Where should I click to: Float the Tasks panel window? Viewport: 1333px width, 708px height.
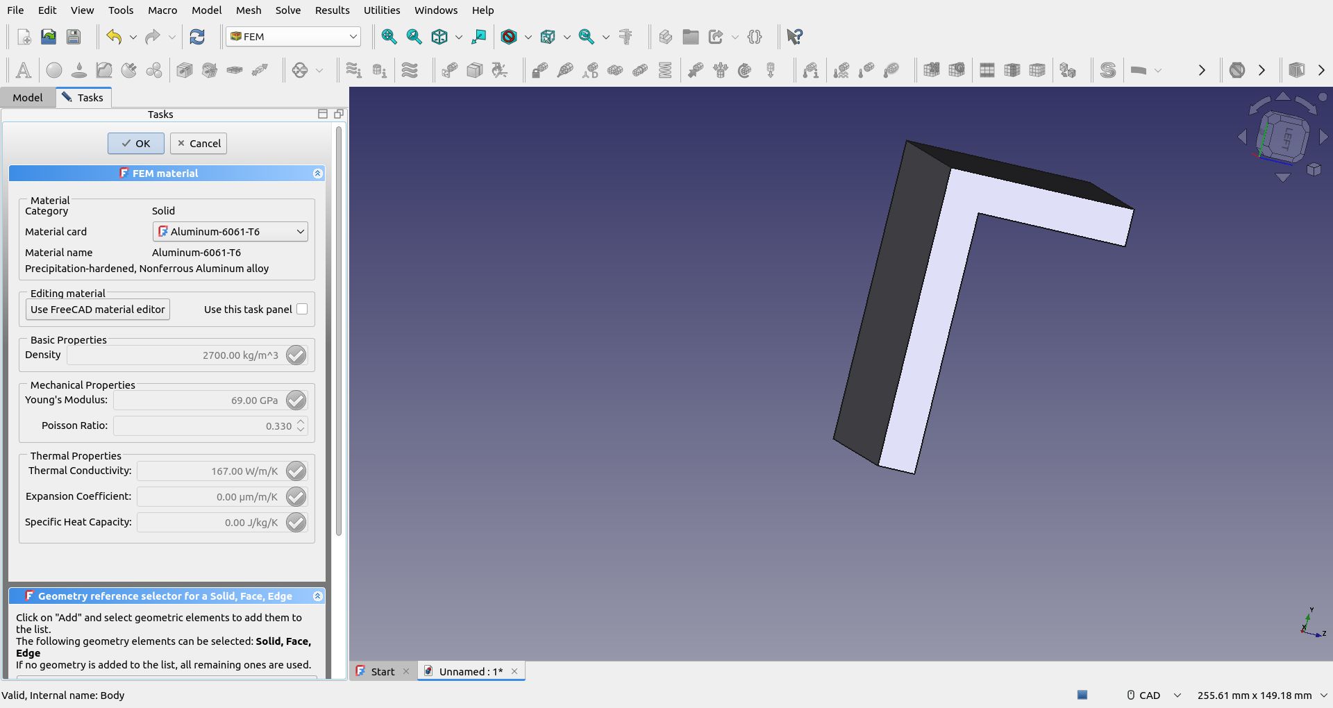pyautogui.click(x=339, y=114)
